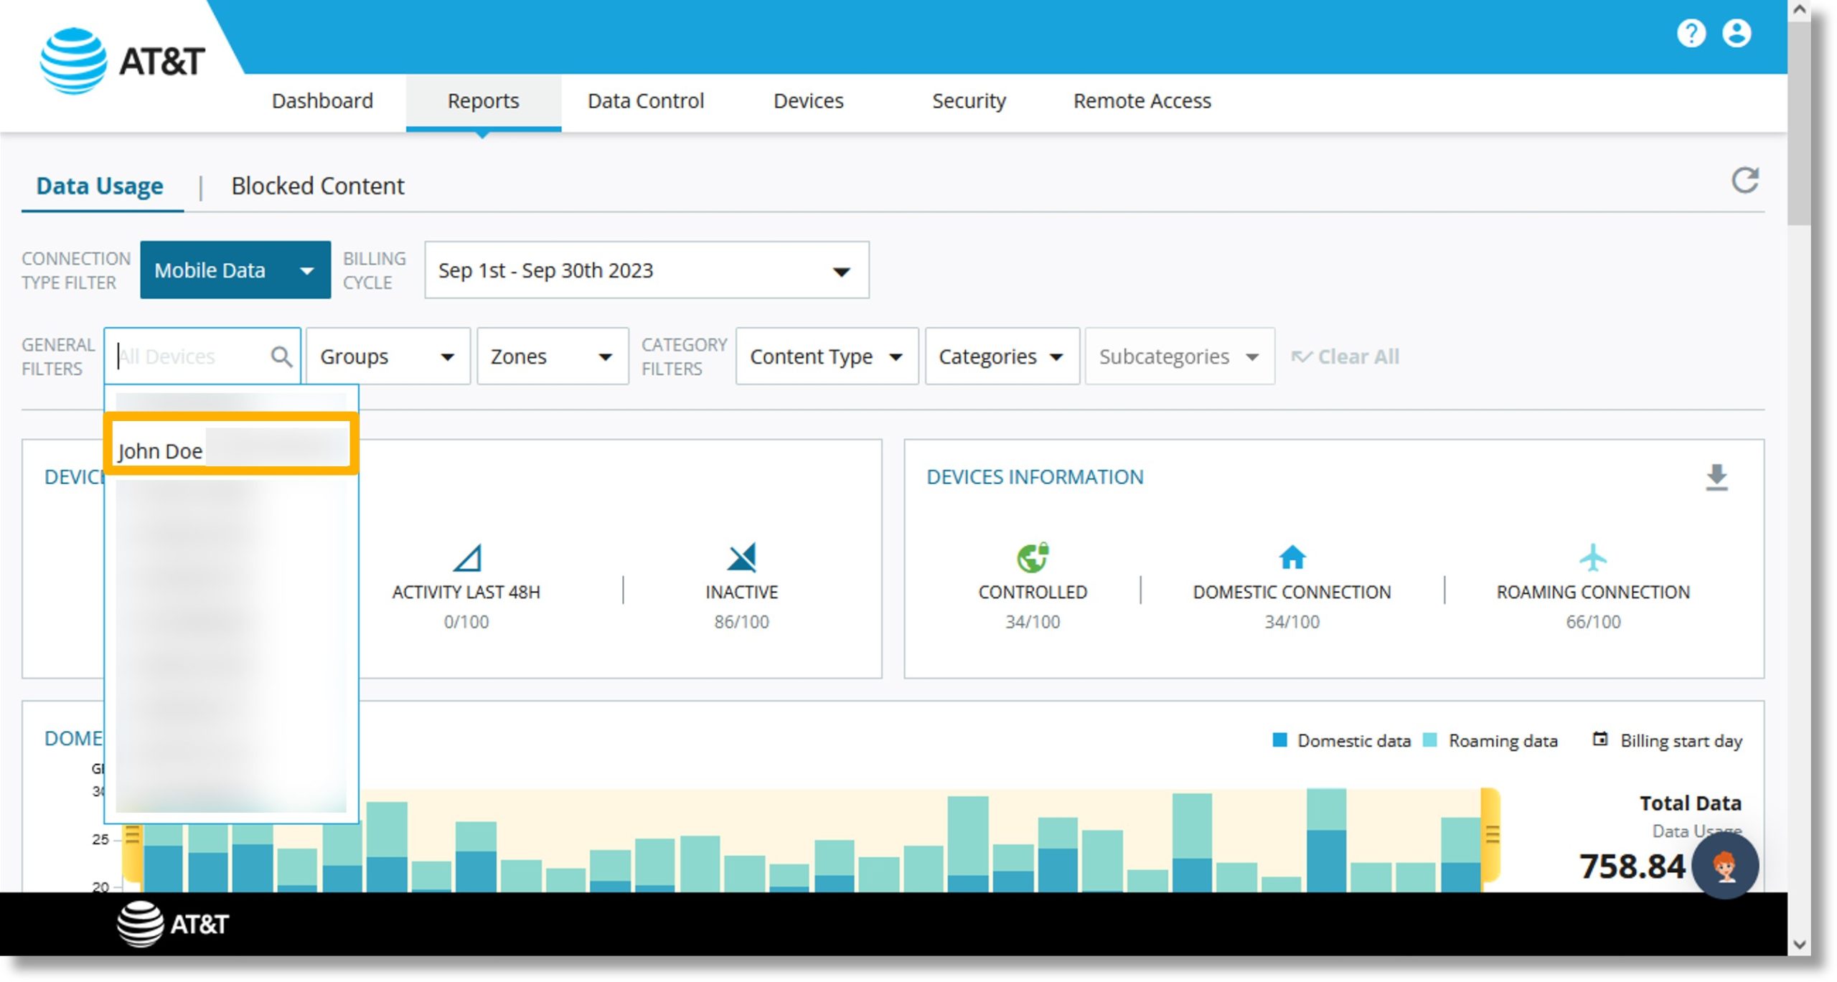Screen dimensions: 1837x982
Task: Switch to the Data Usage subtab
Action: [100, 186]
